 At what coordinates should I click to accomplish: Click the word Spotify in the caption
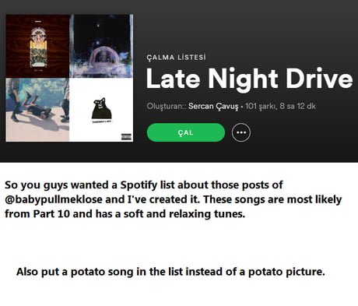pyautogui.click(x=139, y=185)
